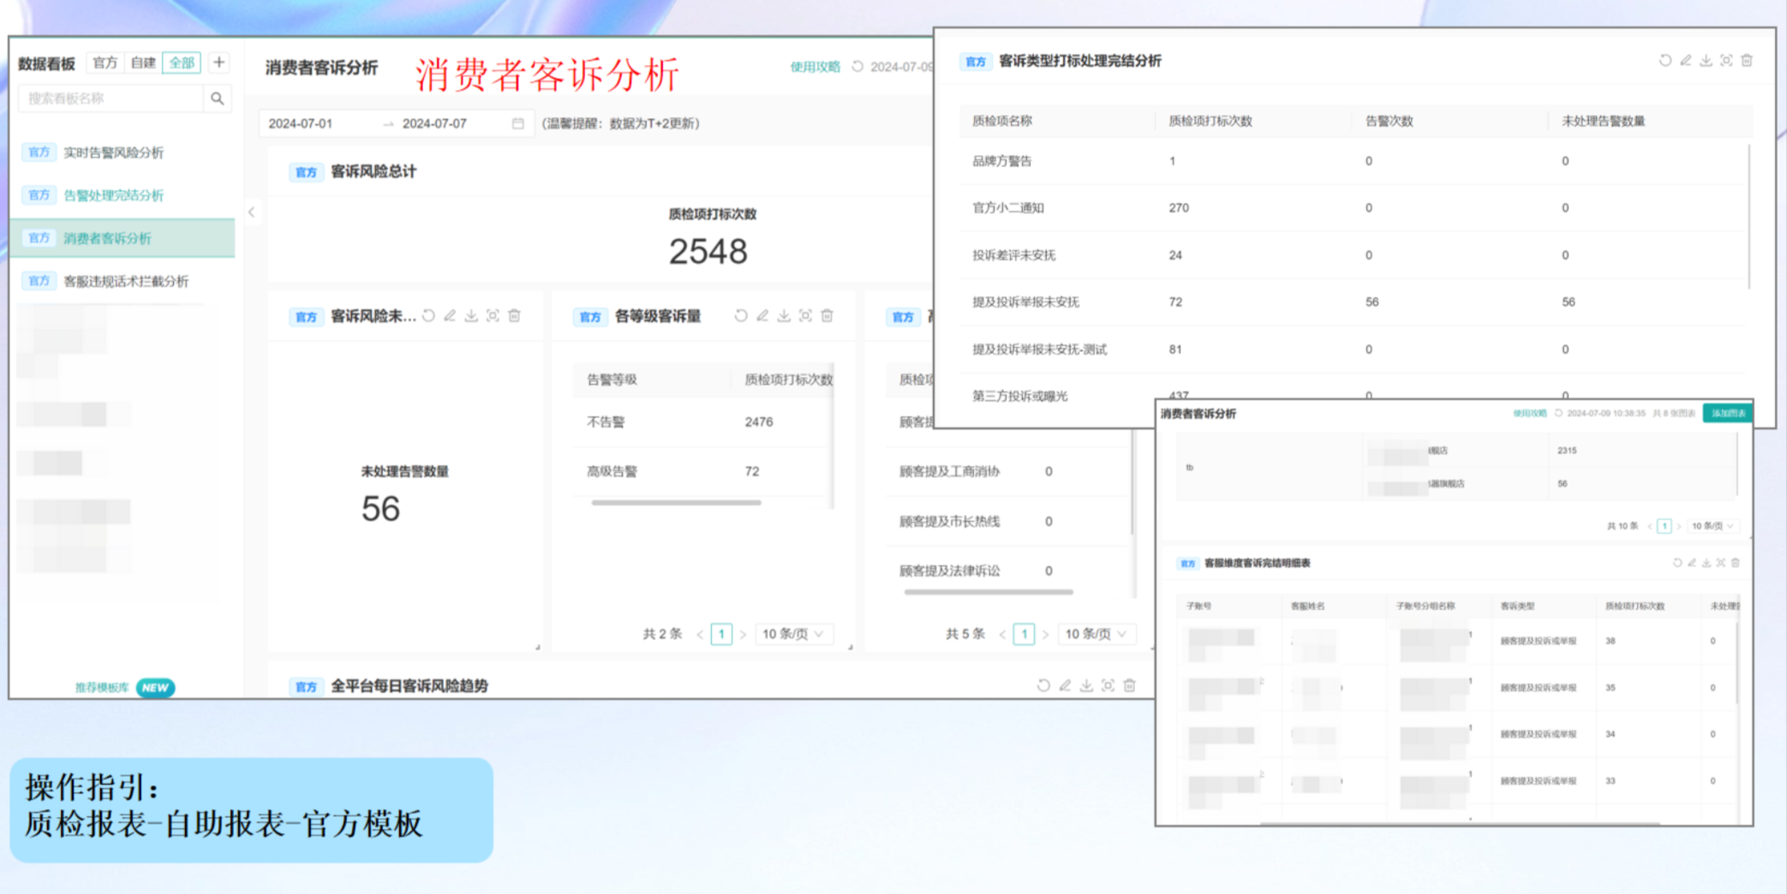
Task: Go to page 1 beside 共 5 条
Action: tap(1024, 634)
